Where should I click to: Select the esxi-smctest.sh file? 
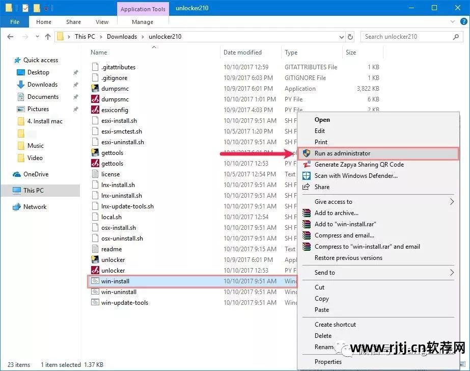121,131
